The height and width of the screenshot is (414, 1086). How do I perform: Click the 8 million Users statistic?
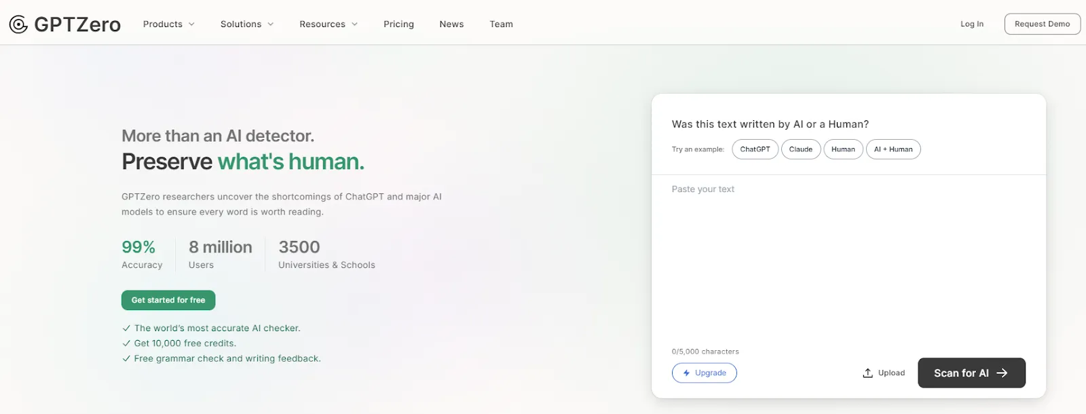220,255
